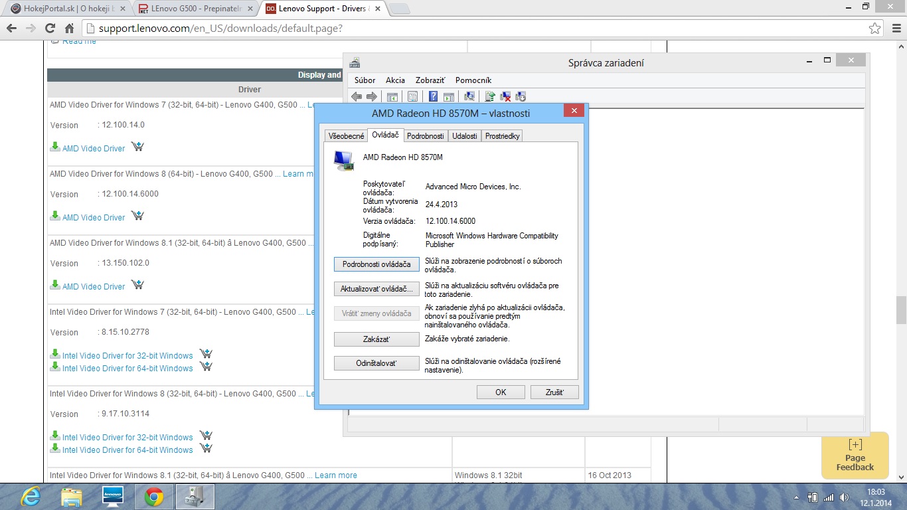Open the Pomocník menu
Image resolution: width=907 pixels, height=510 pixels.
click(x=473, y=80)
